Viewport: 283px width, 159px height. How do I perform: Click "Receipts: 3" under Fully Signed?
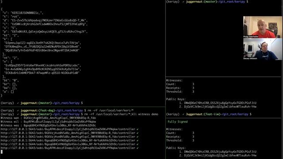[x=180, y=137]
